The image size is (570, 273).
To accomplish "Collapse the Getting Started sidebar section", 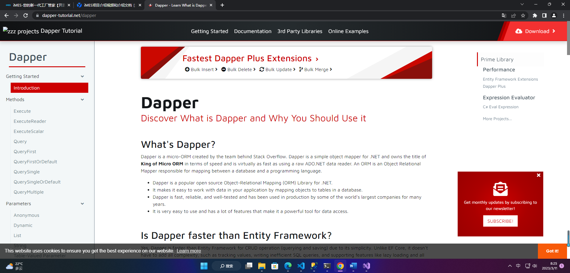I will [x=82, y=76].
